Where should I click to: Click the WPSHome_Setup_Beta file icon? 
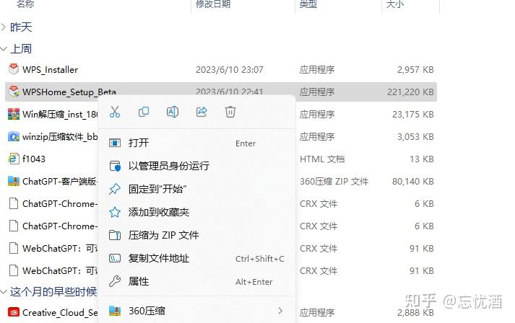(14, 92)
